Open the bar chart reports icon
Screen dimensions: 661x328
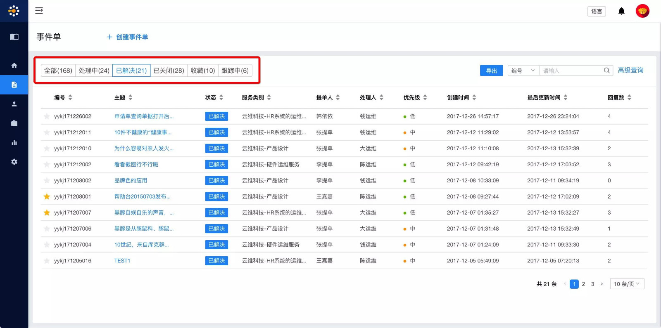click(14, 142)
